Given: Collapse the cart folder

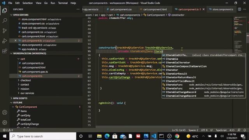Looking at the screenshot, I should click(x=23, y=59).
